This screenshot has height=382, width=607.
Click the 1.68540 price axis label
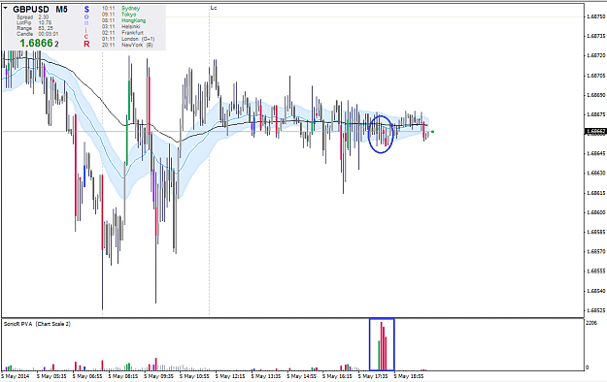tap(595, 291)
